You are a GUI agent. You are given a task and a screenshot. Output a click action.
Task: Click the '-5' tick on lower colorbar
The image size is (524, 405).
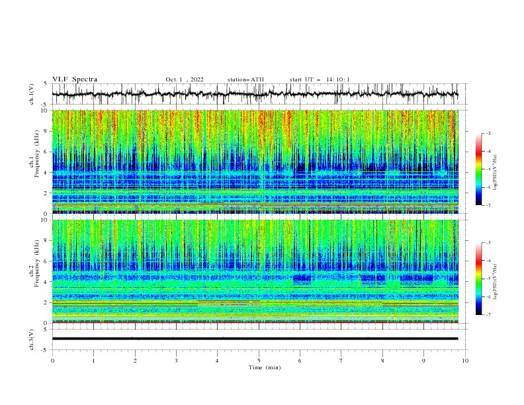click(x=488, y=279)
